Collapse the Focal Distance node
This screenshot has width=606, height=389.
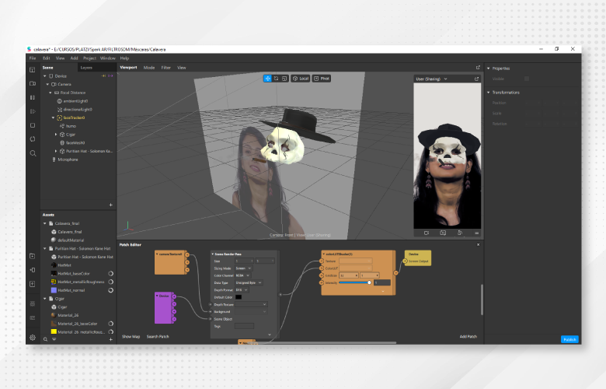50,93
